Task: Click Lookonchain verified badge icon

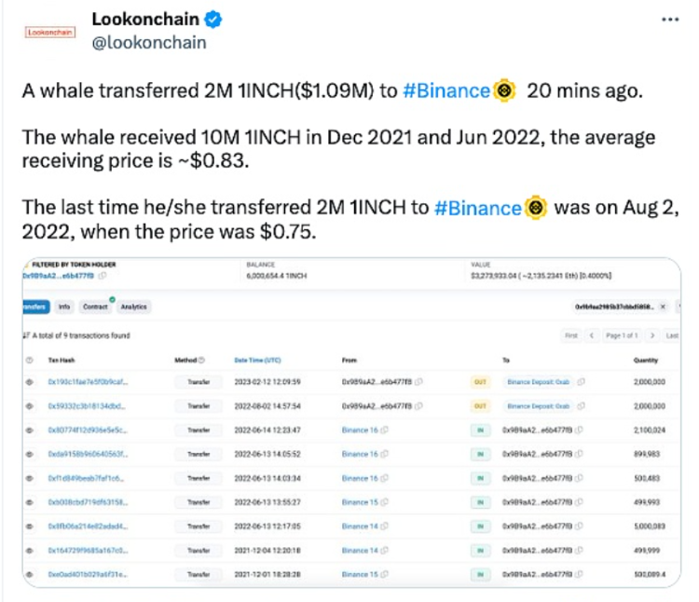Action: pyautogui.click(x=213, y=20)
